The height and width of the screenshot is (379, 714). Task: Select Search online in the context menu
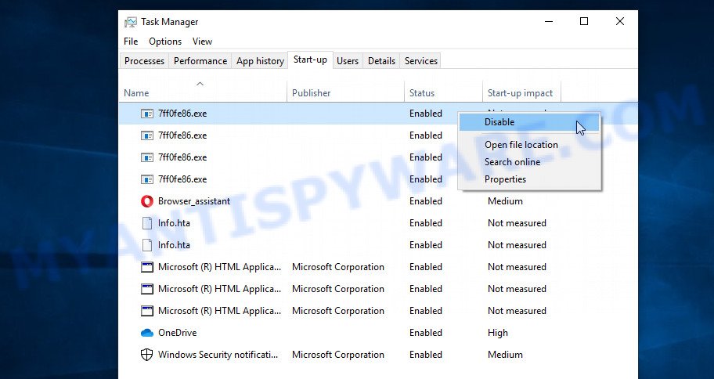(x=529, y=162)
